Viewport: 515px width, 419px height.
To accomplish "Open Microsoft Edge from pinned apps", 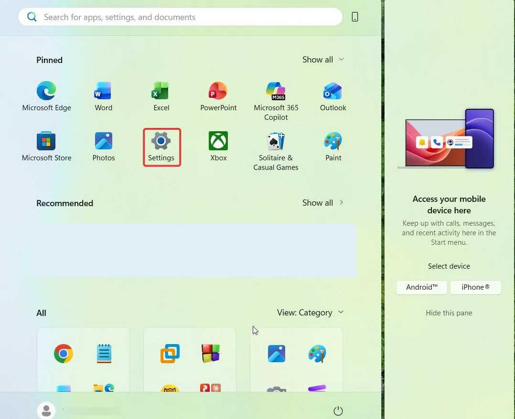I will 46,96.
